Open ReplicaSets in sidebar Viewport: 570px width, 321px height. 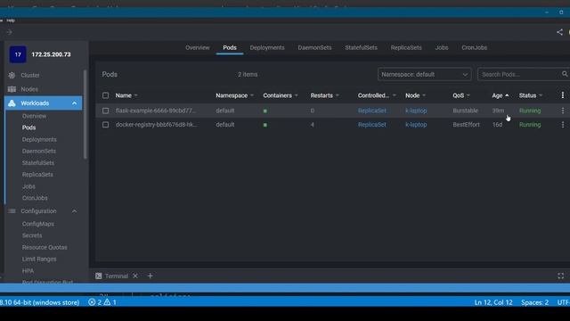(37, 175)
